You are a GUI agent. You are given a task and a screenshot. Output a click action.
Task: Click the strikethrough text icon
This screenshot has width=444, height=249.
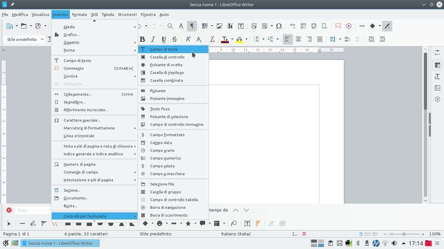coord(174,39)
